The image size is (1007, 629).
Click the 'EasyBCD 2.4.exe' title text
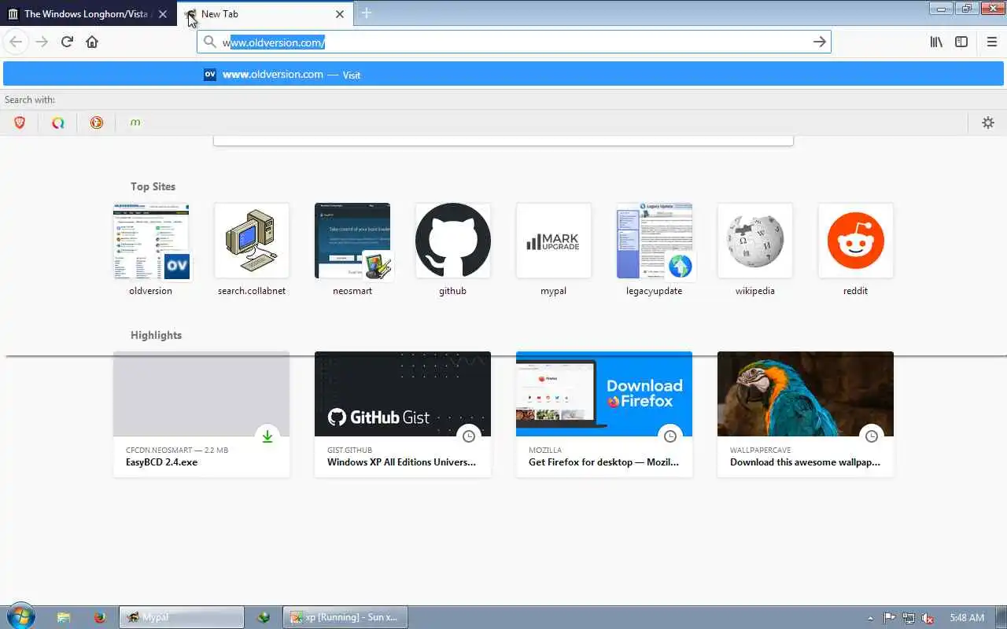point(161,462)
